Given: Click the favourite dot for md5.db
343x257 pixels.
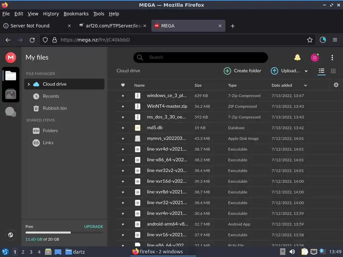Looking at the screenshot, I should point(123,128).
